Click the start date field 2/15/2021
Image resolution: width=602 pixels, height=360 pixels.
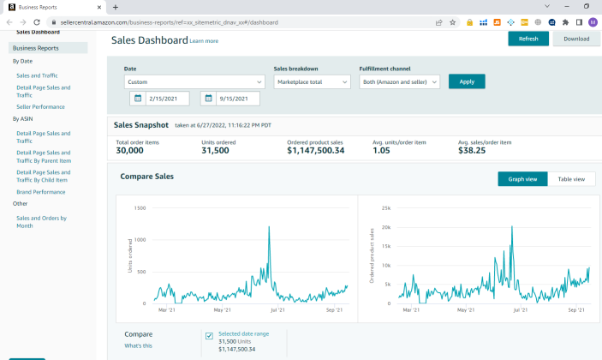[167, 99]
